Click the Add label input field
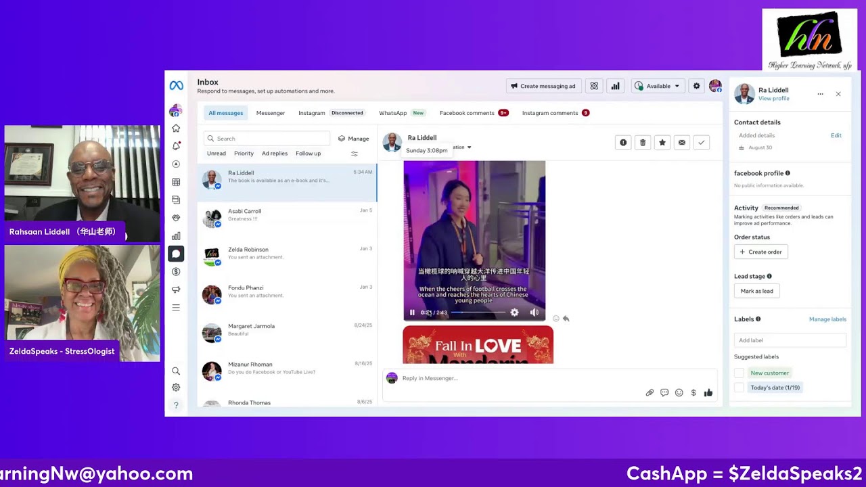866x487 pixels. [790, 340]
